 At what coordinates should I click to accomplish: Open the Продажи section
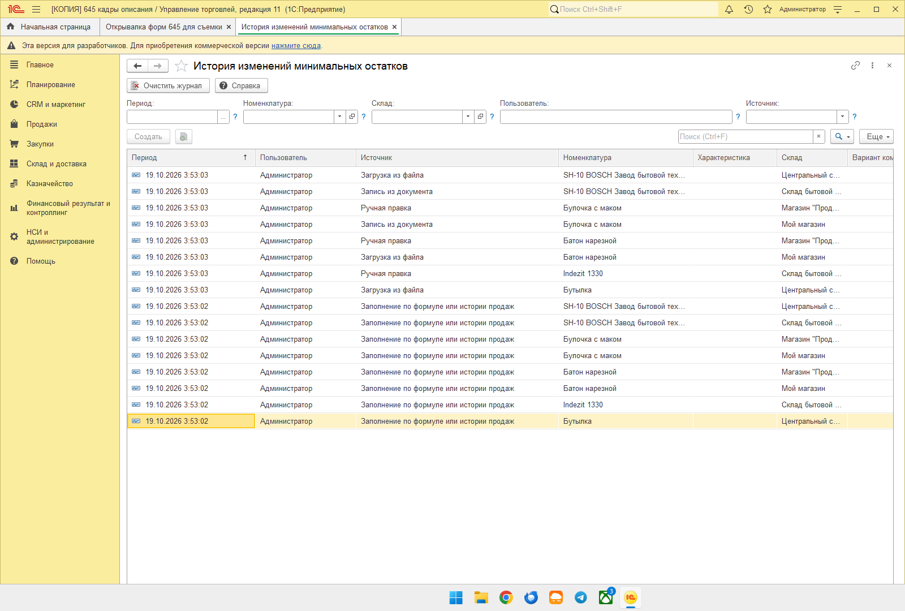42,124
